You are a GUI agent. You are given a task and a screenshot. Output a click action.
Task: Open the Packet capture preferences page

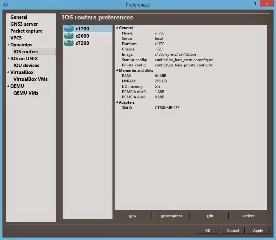[26, 31]
